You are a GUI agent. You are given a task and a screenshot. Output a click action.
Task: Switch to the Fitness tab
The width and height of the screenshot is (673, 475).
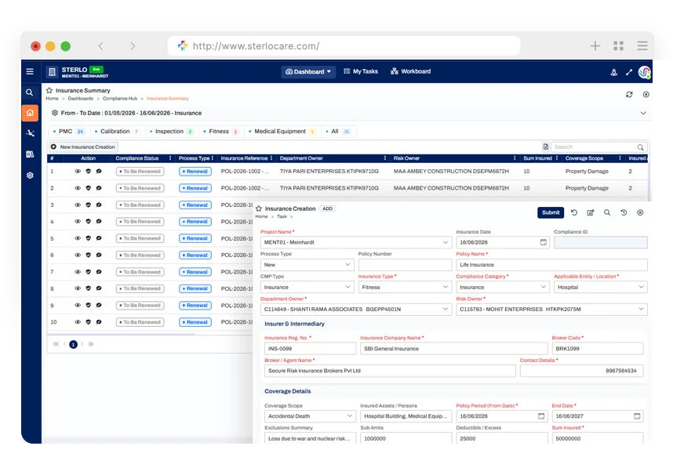coord(220,132)
